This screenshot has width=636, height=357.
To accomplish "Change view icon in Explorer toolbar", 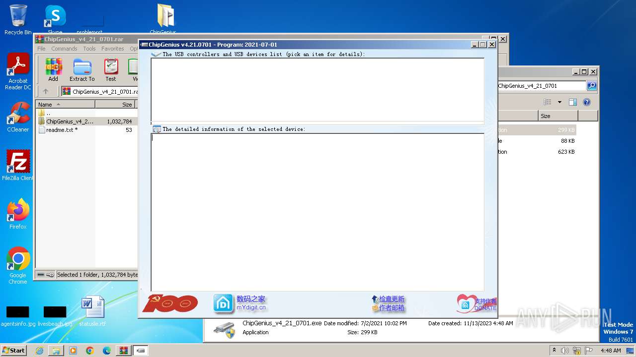I will pos(547,102).
